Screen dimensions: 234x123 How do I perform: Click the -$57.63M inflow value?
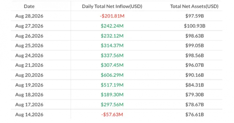[112, 115]
